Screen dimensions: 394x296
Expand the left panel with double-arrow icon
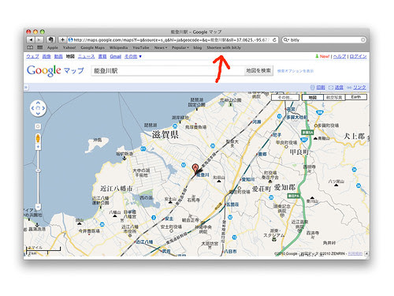click(x=26, y=88)
